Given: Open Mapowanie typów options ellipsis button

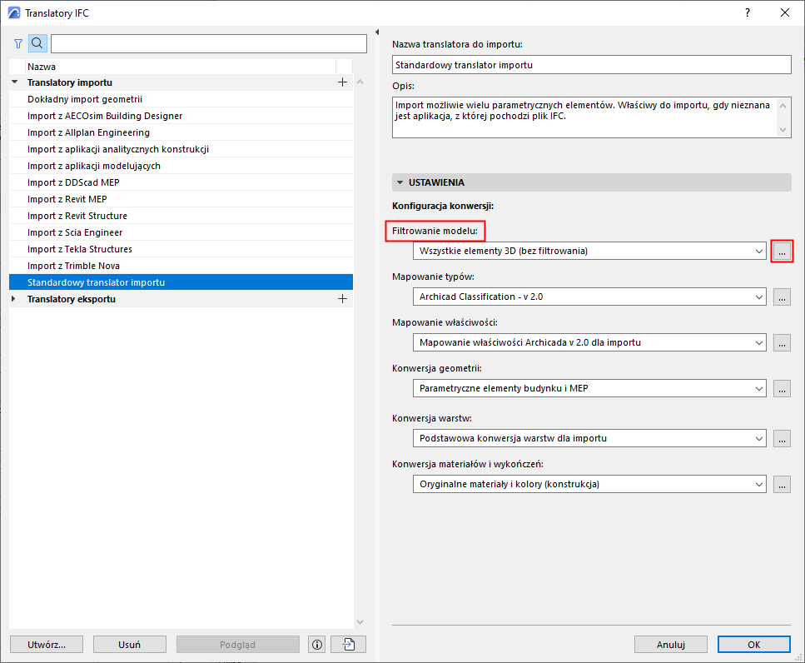Looking at the screenshot, I should (x=782, y=297).
